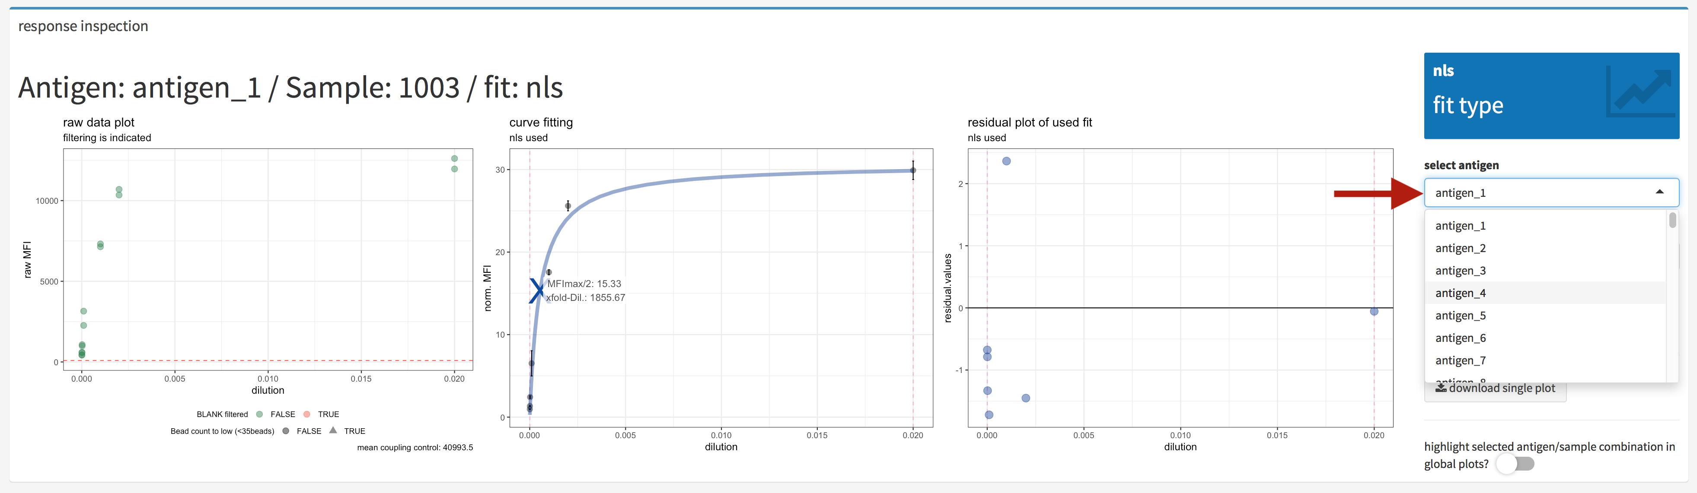The width and height of the screenshot is (1697, 493).
Task: Click the BLANK filtered FALSE legend marker
Action: click(259, 414)
